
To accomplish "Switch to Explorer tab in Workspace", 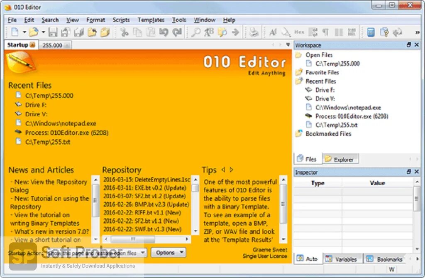I will coord(341,159).
